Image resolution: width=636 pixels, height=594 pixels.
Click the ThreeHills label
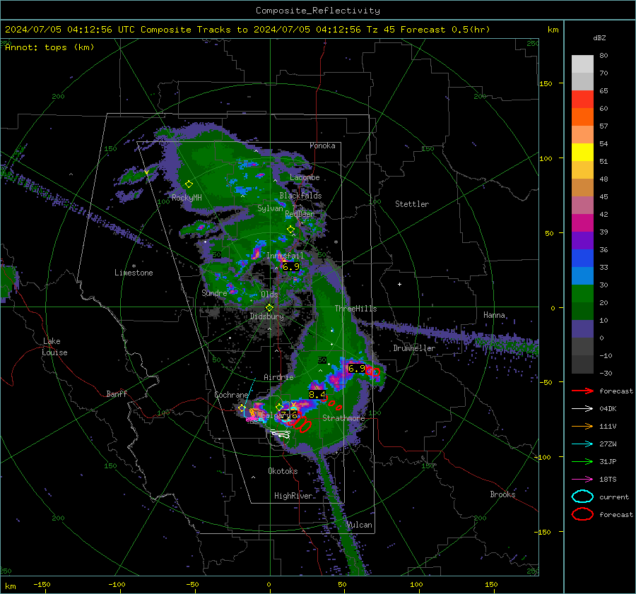click(x=355, y=309)
